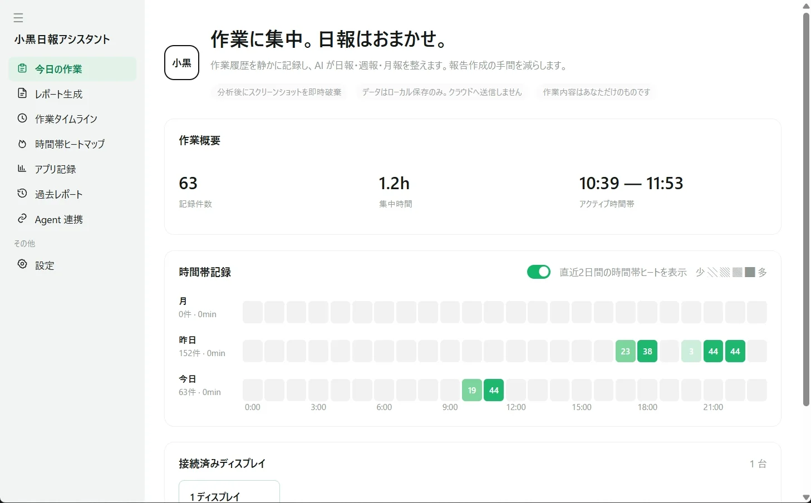This screenshot has width=811, height=503.
Task: Click the 小黒 app logo
Action: [x=181, y=62]
